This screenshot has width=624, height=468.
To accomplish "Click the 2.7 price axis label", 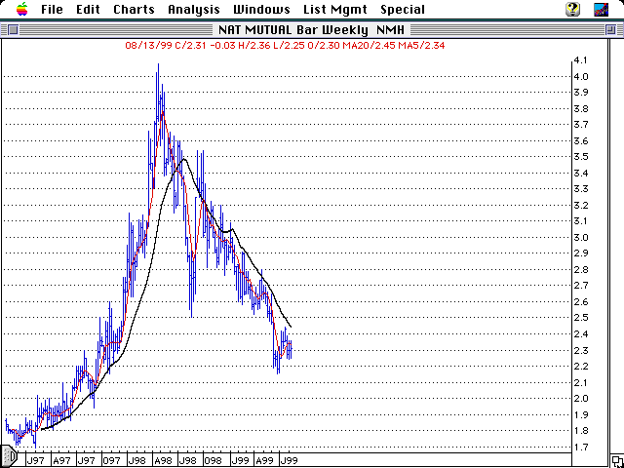I will tap(581, 286).
